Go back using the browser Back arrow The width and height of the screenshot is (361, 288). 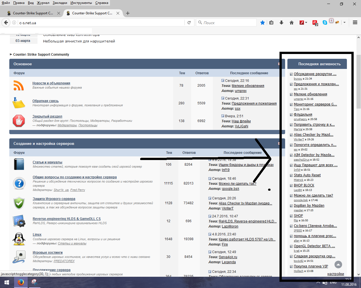(x=6, y=23)
